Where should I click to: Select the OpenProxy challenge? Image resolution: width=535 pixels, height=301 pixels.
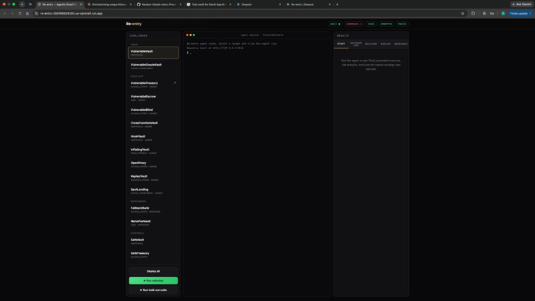click(x=153, y=164)
